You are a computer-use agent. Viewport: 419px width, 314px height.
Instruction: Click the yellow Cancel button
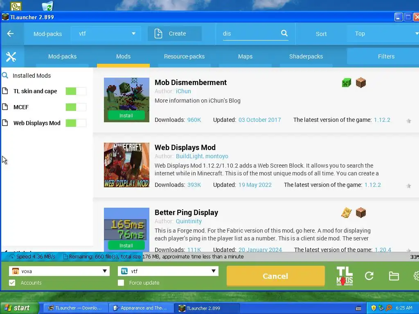(x=275, y=276)
